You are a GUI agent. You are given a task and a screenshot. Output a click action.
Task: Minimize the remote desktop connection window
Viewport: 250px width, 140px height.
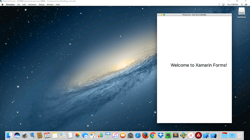(x=229, y=1)
